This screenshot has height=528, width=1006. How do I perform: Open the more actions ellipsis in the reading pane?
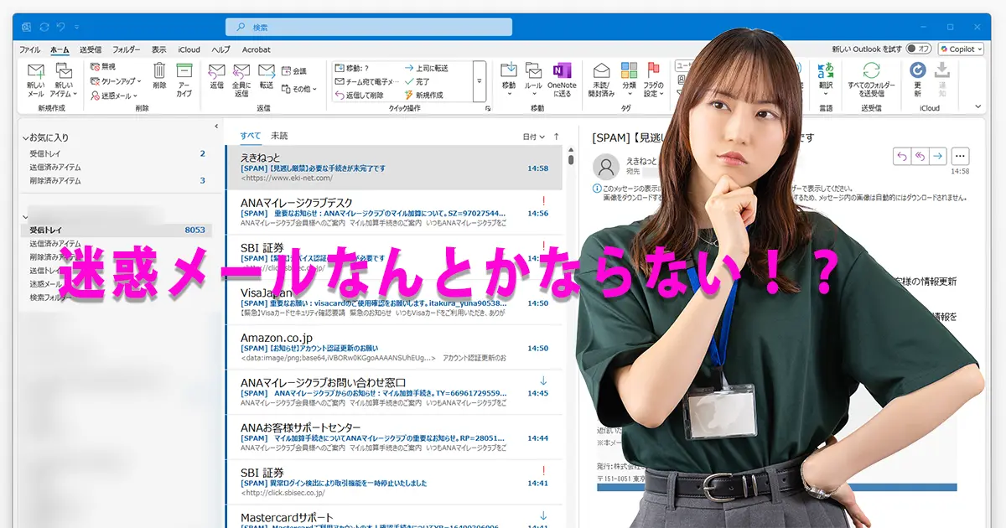coord(961,156)
